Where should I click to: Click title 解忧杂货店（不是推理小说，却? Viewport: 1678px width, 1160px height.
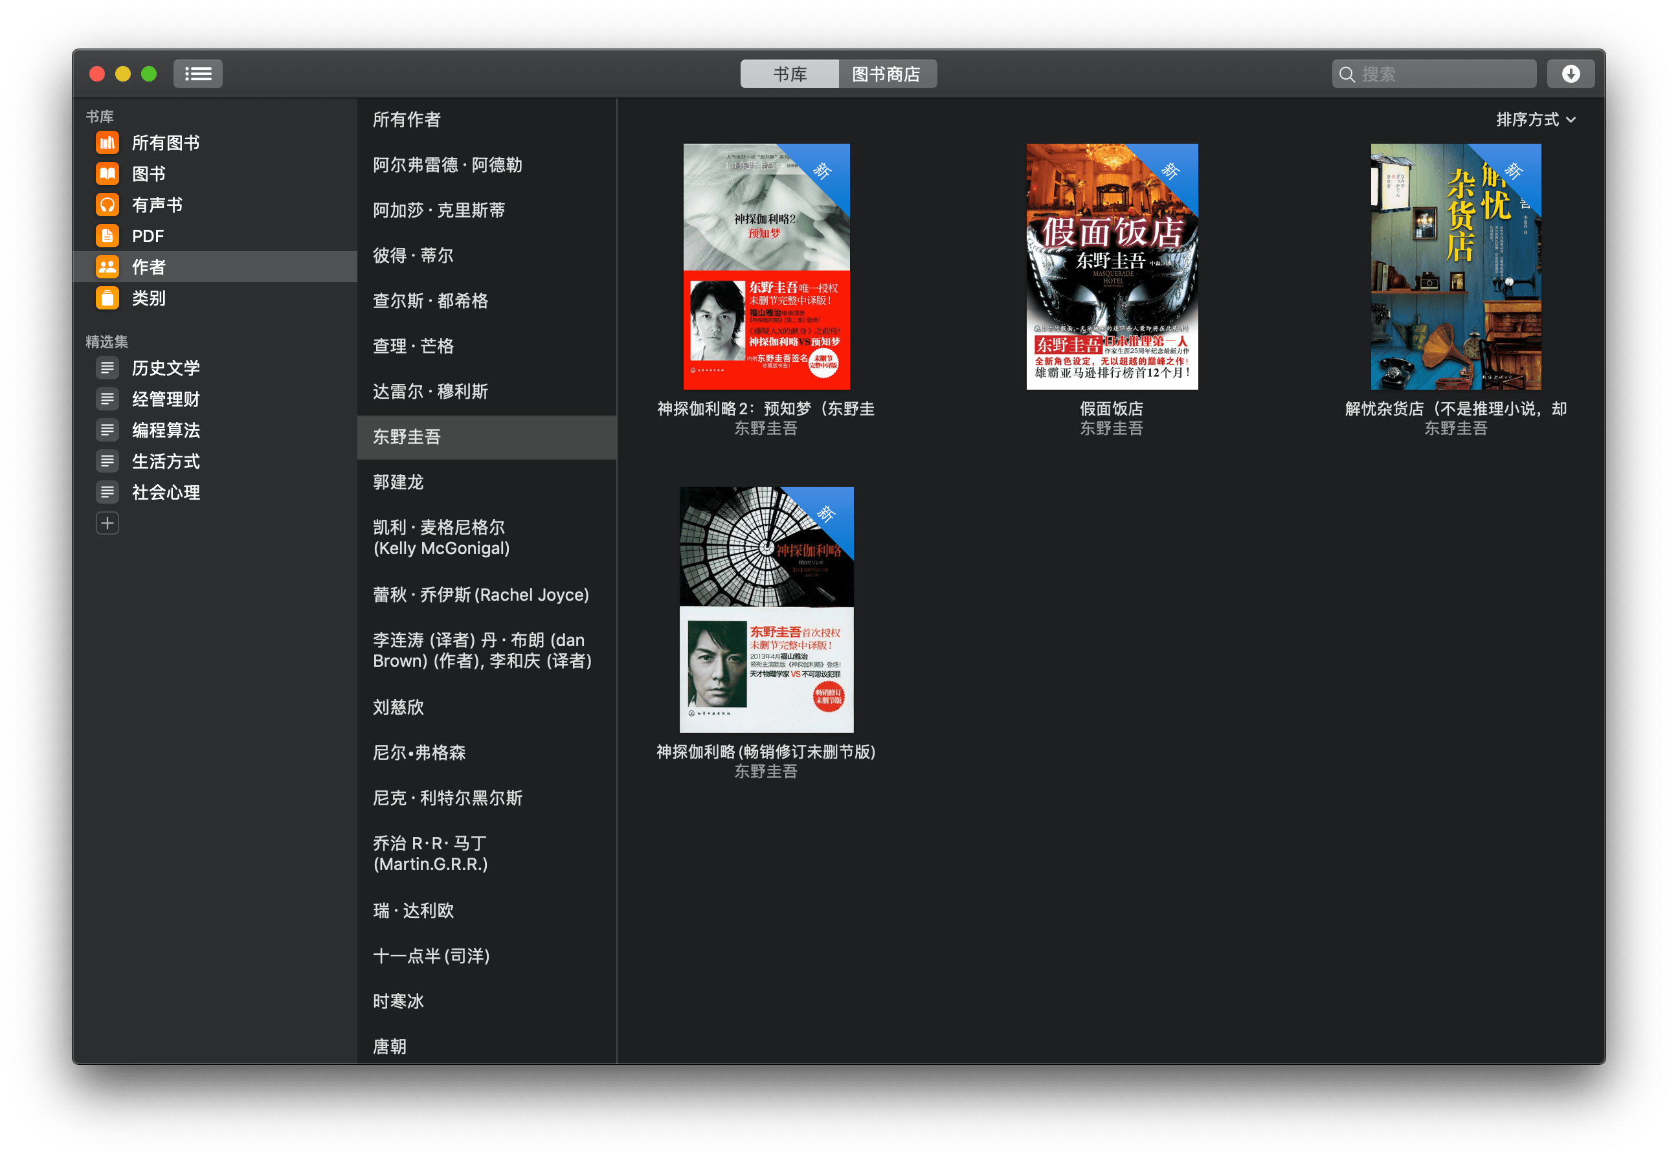[x=1455, y=409]
